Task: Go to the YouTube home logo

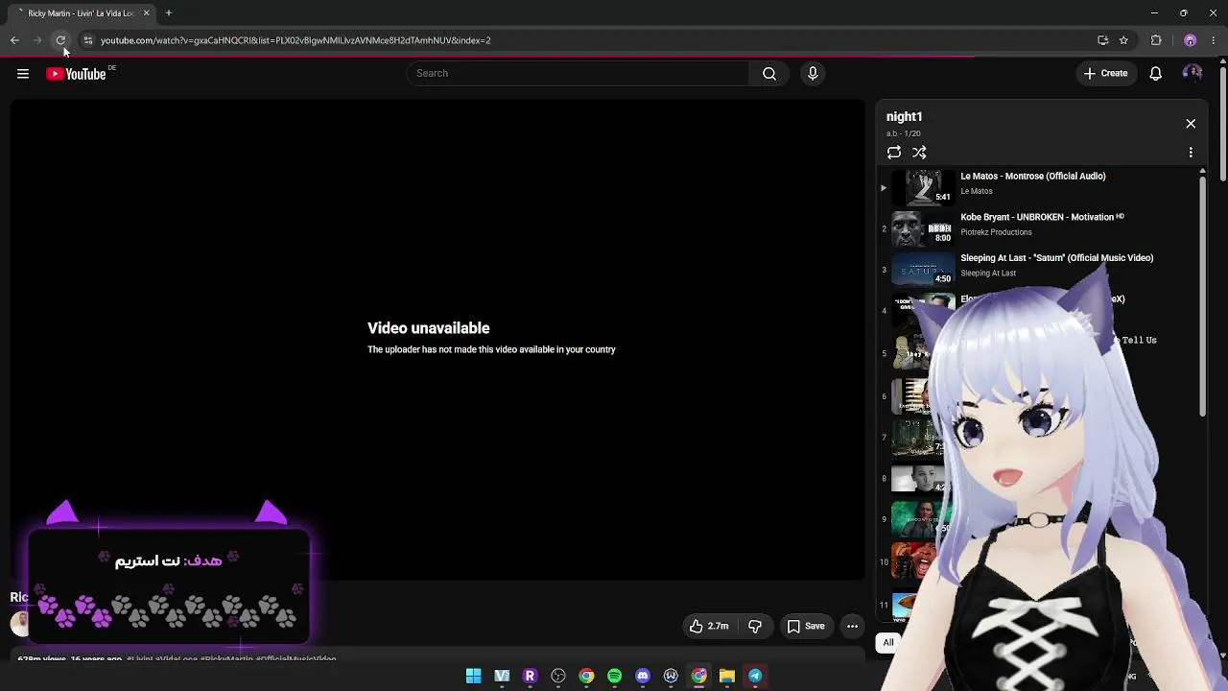Action: coord(76,74)
